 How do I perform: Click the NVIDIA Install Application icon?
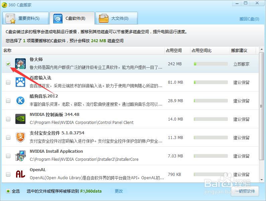(x=20, y=156)
